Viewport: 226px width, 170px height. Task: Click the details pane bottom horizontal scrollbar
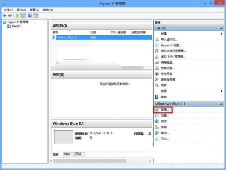90,161
